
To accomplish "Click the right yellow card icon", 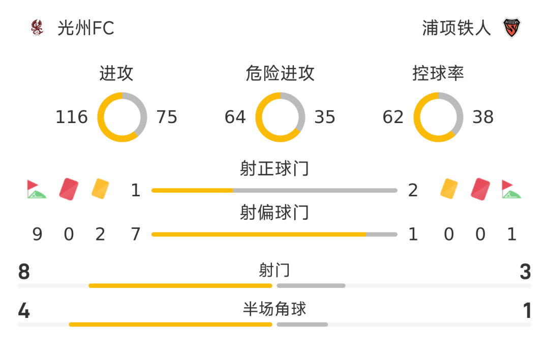I will 449,189.
